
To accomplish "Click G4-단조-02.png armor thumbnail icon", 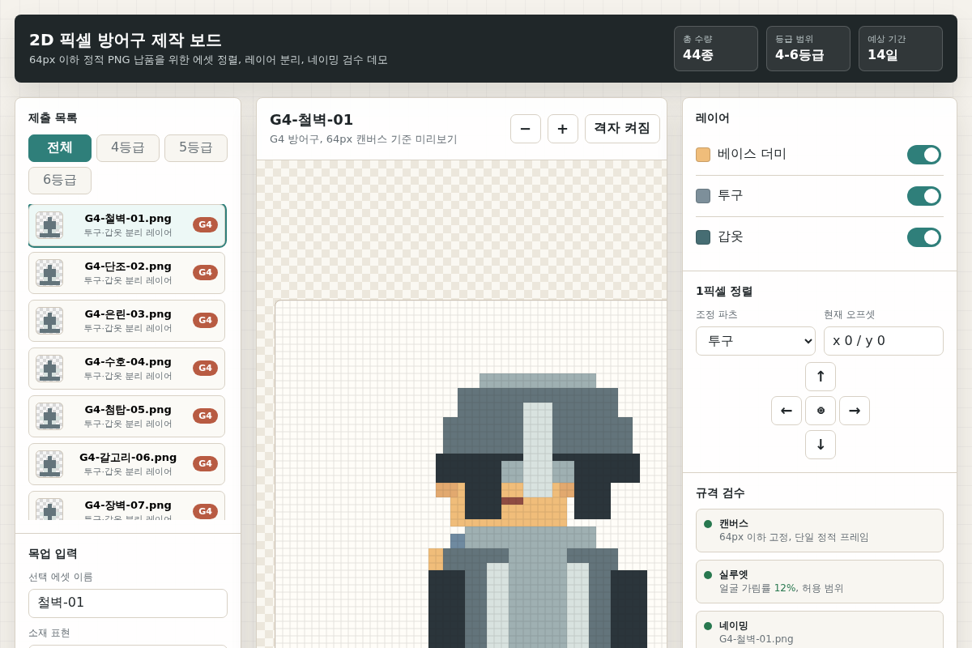I will point(49,273).
